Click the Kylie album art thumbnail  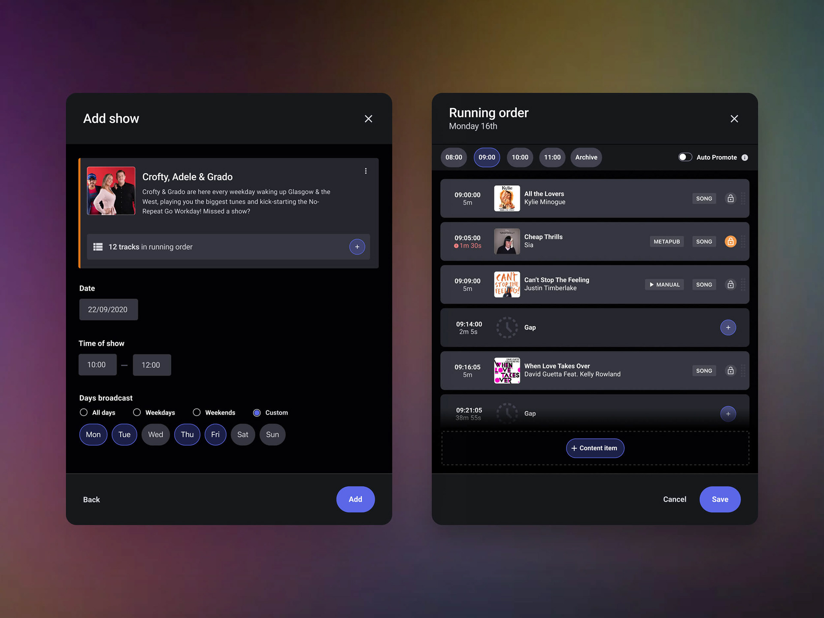click(507, 199)
